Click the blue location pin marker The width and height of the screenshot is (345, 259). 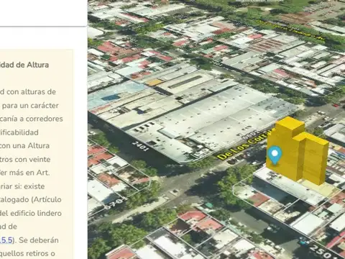(275, 155)
